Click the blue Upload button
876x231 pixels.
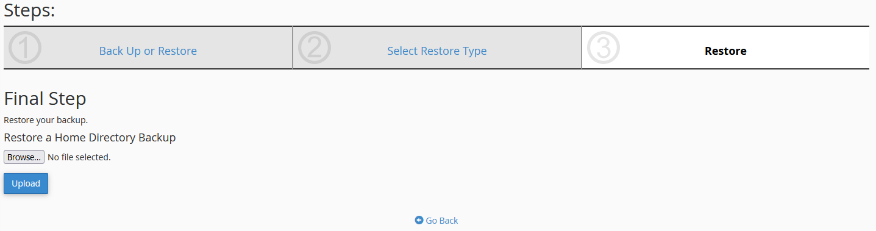pyautogui.click(x=26, y=183)
